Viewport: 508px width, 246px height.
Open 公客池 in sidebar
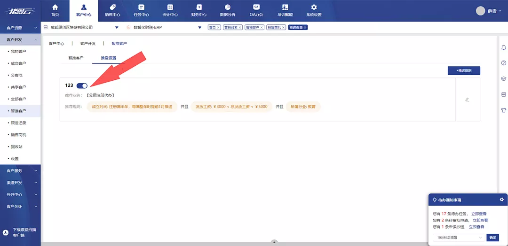(16, 75)
